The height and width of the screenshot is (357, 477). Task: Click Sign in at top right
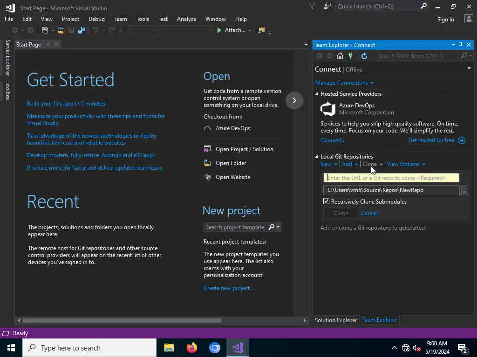point(445,20)
